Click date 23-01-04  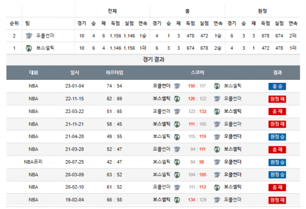click(x=74, y=86)
